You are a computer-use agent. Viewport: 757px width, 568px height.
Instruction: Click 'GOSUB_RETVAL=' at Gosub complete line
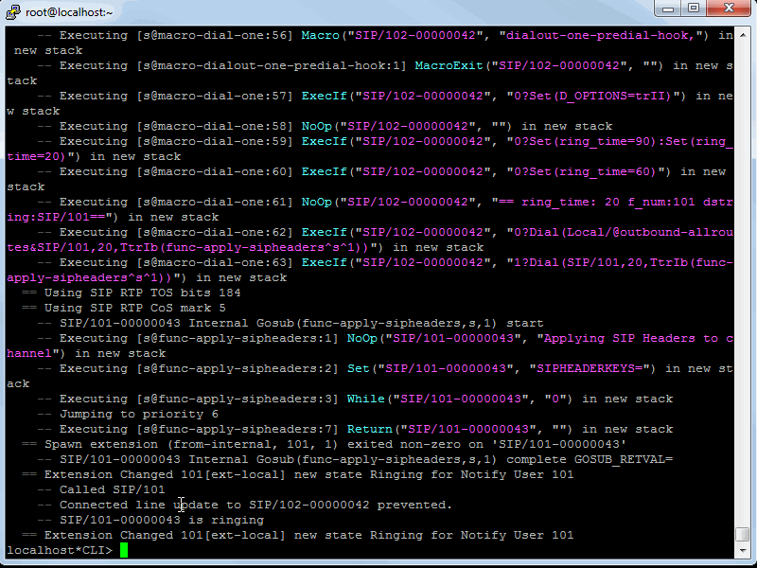(623, 459)
